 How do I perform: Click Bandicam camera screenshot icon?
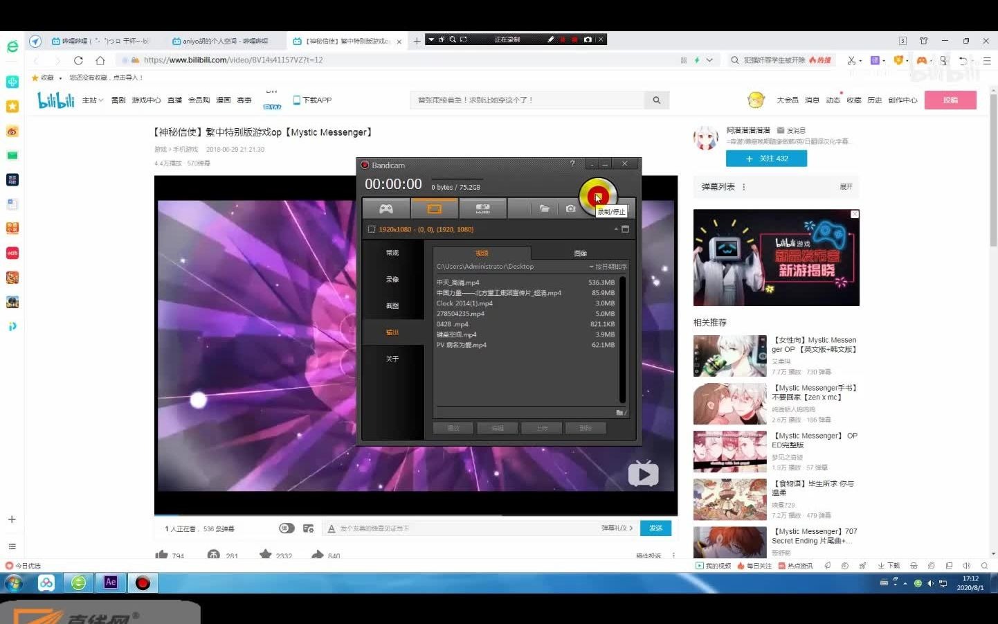(x=570, y=208)
